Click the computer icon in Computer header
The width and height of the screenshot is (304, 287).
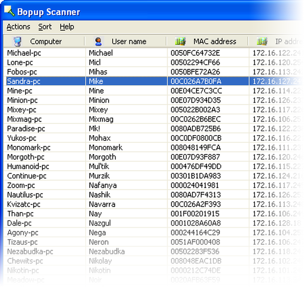coord(17,41)
